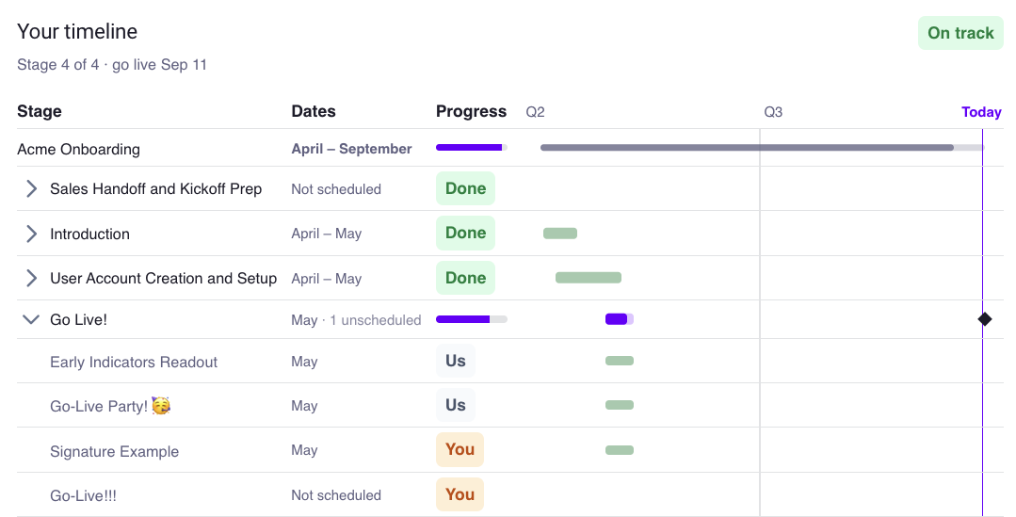Click the black diamond go-live milestone marker
1016x517 pixels.
tap(985, 318)
